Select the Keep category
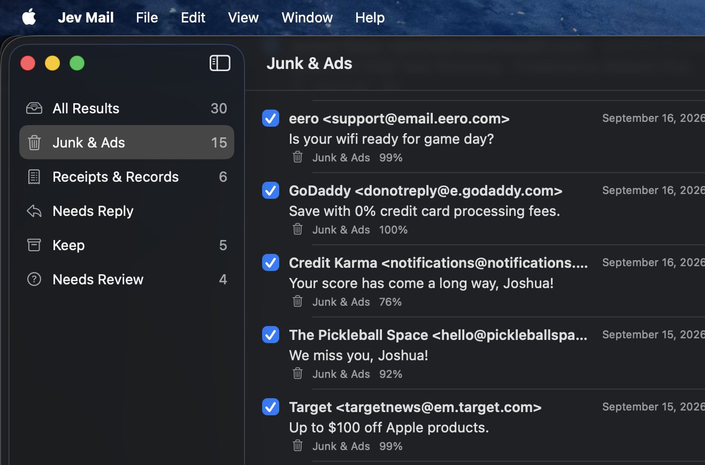The image size is (705, 465). [x=127, y=245]
